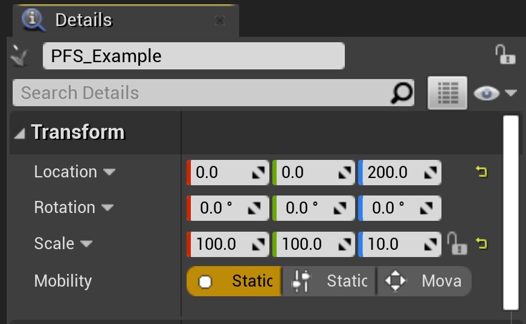Open the Scale type dropdown arrow
Image resolution: width=526 pixels, height=324 pixels.
pos(86,244)
